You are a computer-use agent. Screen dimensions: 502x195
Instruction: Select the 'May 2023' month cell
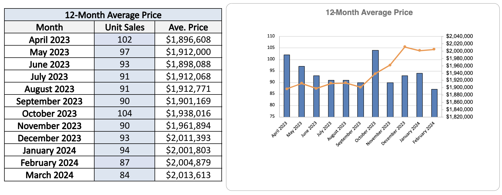click(x=49, y=52)
